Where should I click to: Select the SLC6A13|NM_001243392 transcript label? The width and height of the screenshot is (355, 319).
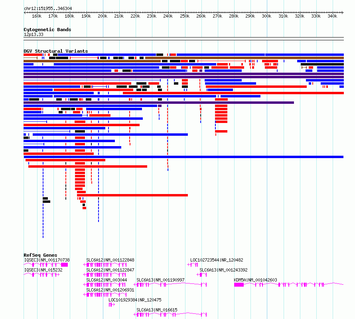pos(223,270)
